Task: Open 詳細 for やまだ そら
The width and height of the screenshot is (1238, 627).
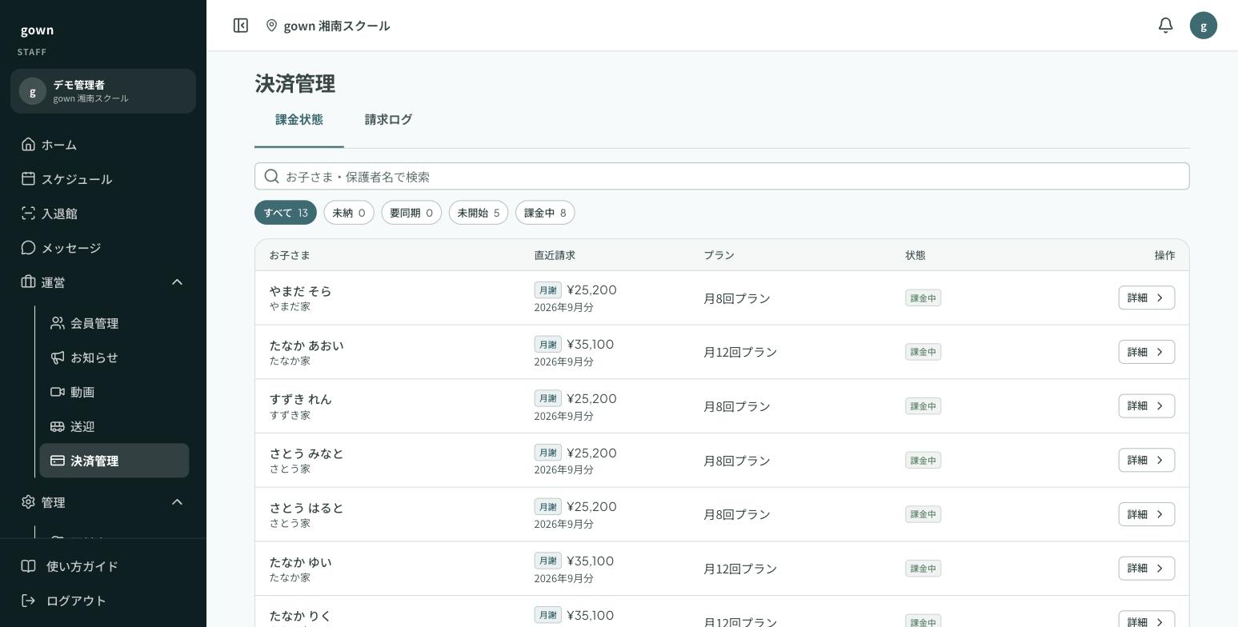Action: click(x=1147, y=298)
